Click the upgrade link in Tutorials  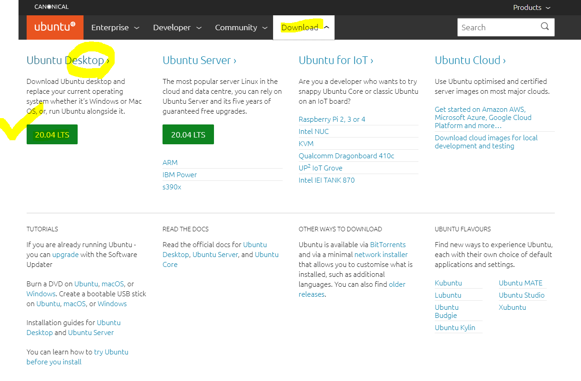65,254
